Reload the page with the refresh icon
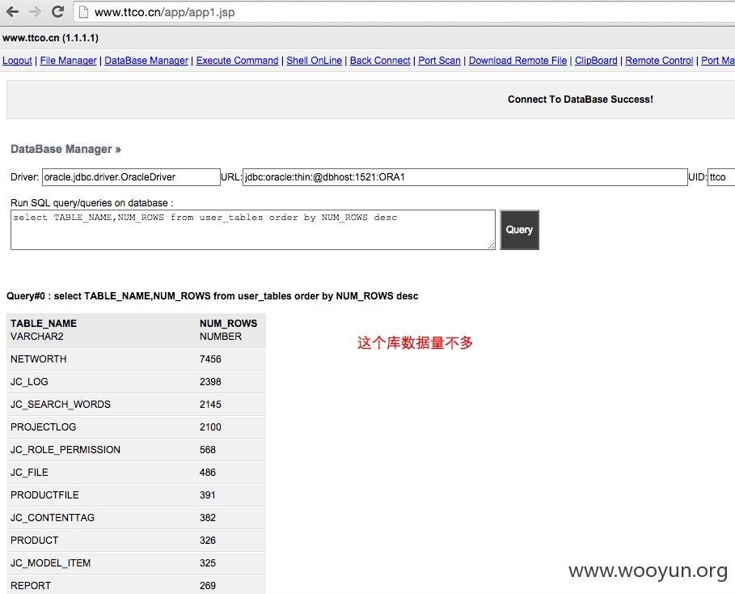The image size is (735, 594). click(57, 11)
